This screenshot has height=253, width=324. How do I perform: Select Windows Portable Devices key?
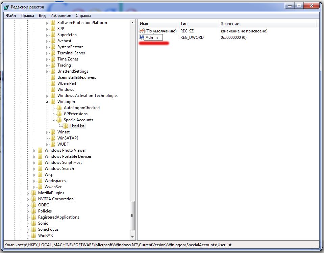[x=68, y=156]
